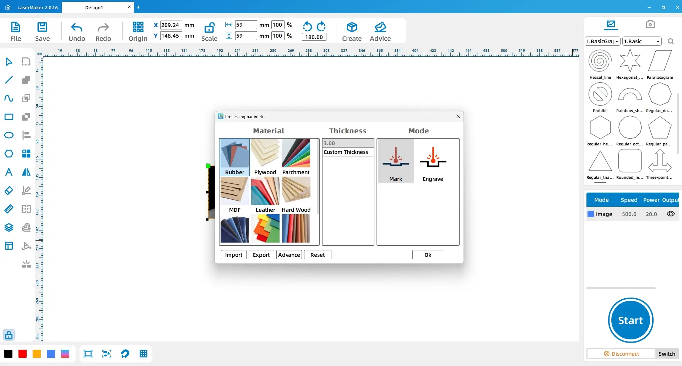682x366 pixels.
Task: Click the Advance button
Action: click(289, 255)
